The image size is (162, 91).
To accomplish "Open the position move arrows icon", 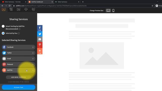I will tap(26, 9).
